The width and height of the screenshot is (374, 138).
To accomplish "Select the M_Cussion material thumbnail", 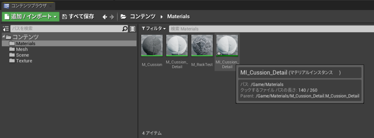I will click(152, 46).
